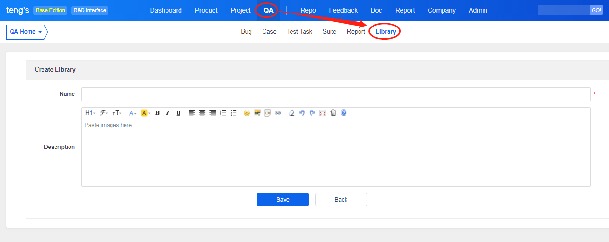Insert an emoticon via the smiley icon
Screen dimensions: 609x242
point(247,113)
